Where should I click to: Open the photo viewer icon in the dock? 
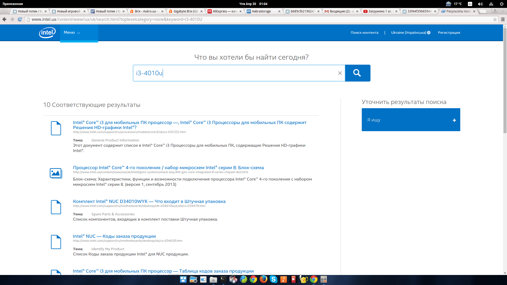pyautogui.click(x=193, y=279)
